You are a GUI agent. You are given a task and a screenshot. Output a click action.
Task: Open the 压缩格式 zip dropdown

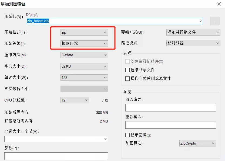click(x=84, y=32)
